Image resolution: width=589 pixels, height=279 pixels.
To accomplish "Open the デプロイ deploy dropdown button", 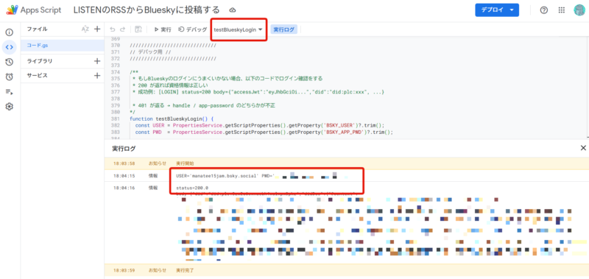I will click(497, 10).
